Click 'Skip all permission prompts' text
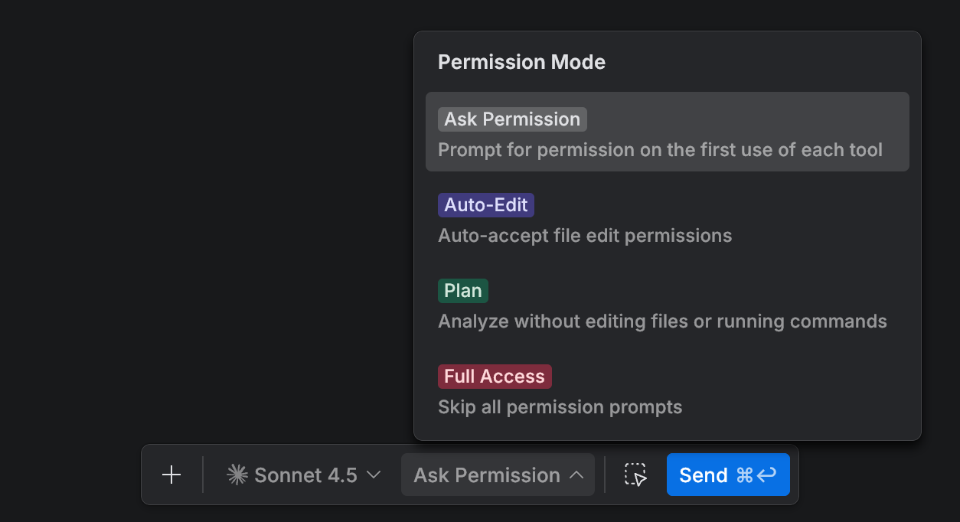This screenshot has width=960, height=522. pos(560,406)
